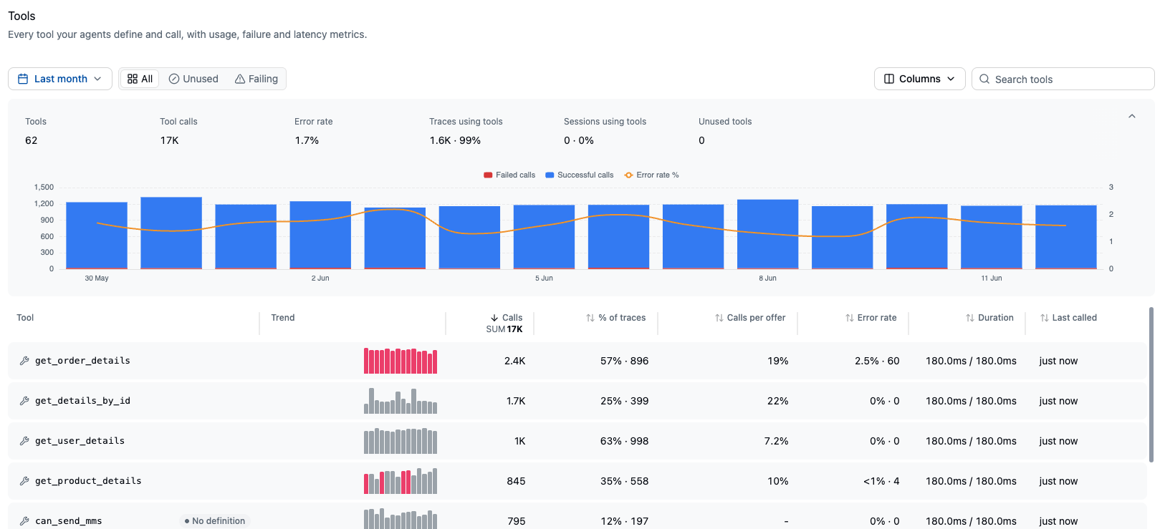1165x529 pixels.
Task: Click the chart bar above the 30 May label
Action: [97, 236]
